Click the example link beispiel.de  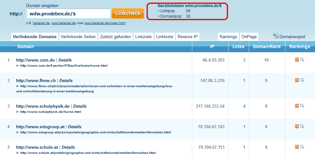41,23
